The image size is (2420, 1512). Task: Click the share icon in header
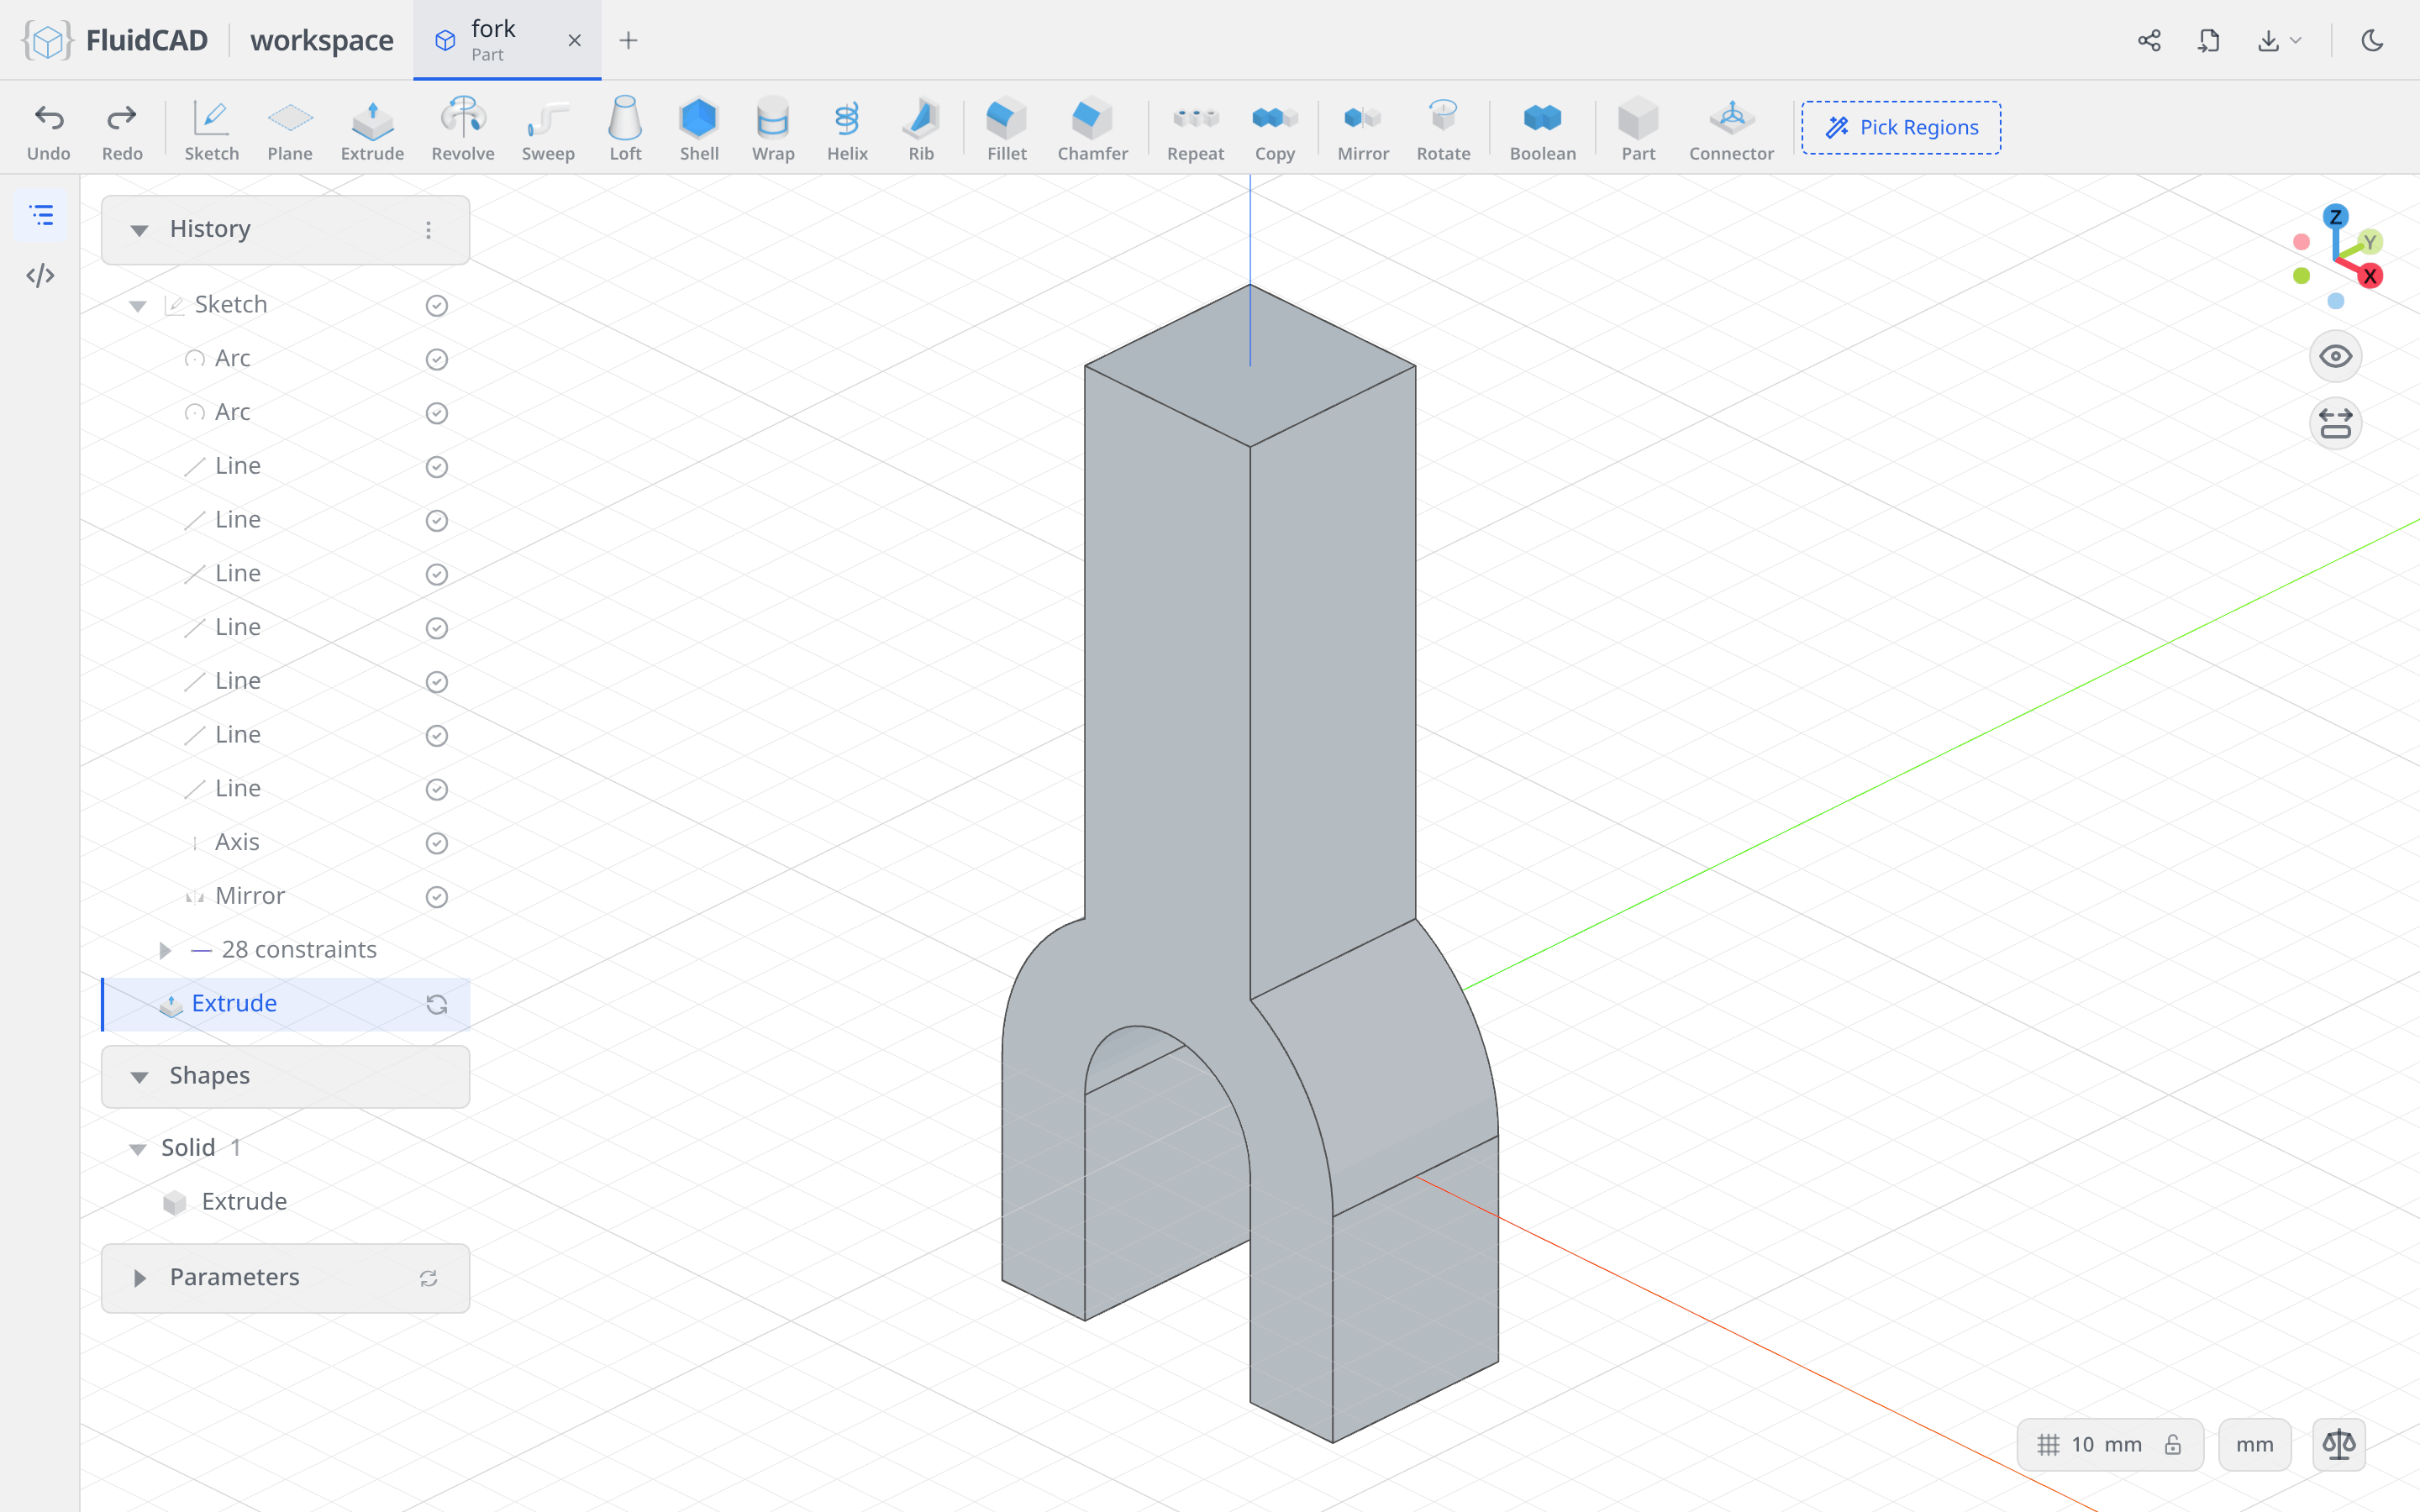pyautogui.click(x=2149, y=40)
